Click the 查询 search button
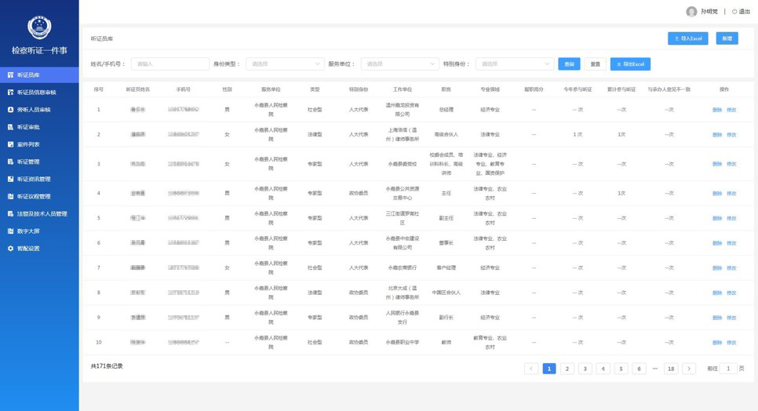758x411 pixels. 569,64
